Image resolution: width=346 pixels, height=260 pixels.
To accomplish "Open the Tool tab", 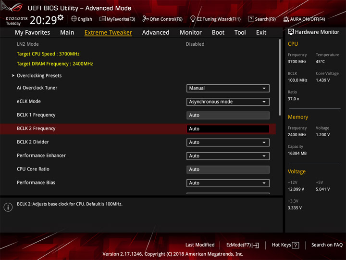I will [240, 33].
